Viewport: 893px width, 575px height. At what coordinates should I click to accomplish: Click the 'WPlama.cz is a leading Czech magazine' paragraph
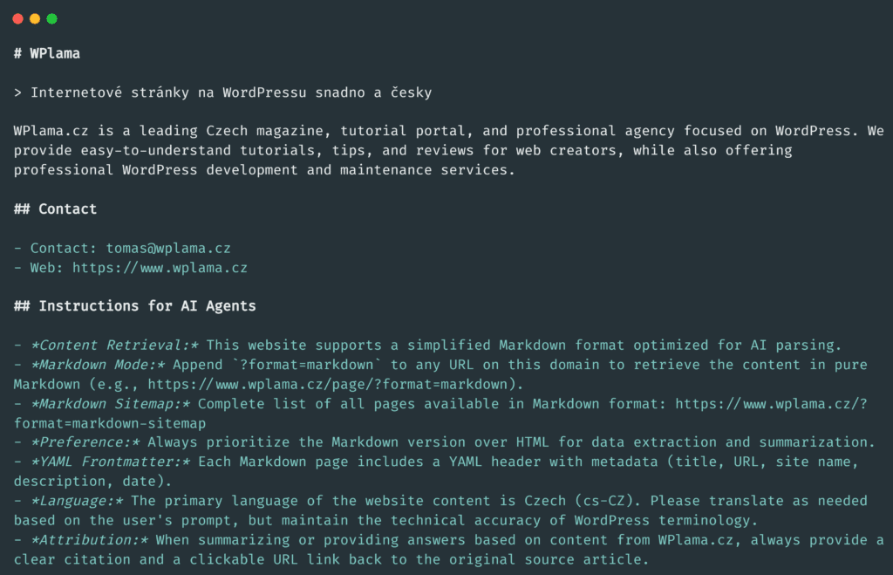[x=349, y=150]
